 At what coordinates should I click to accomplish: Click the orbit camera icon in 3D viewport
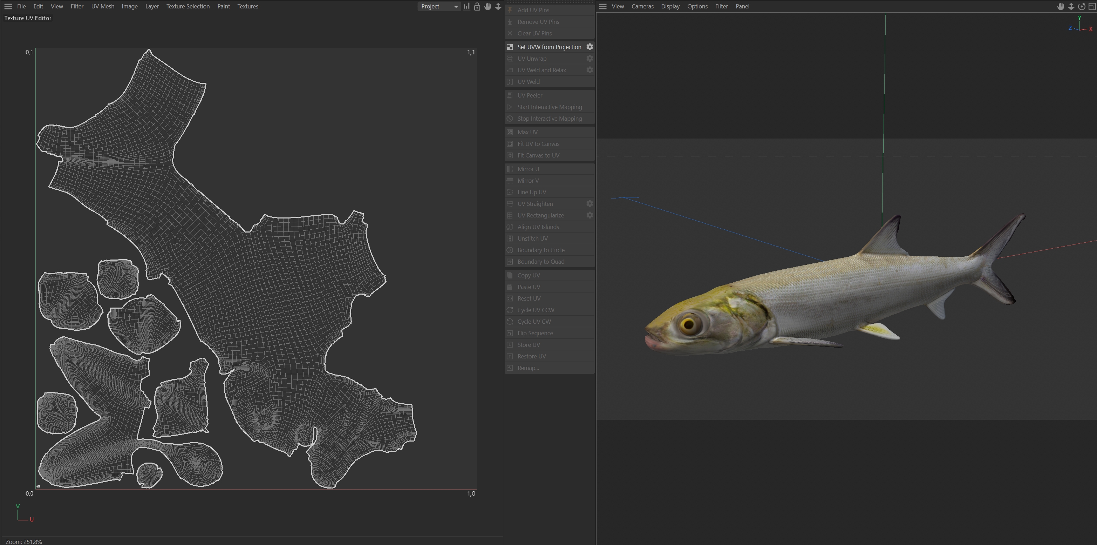click(1081, 6)
